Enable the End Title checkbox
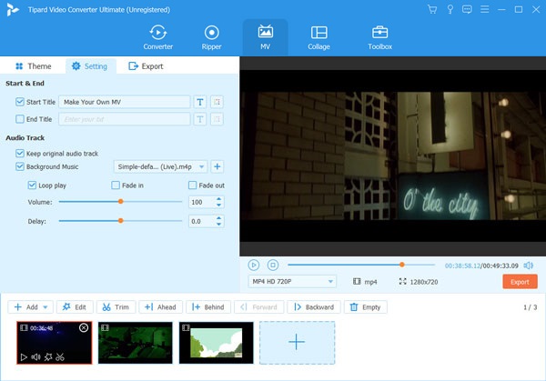The width and height of the screenshot is (546, 381). 20,119
